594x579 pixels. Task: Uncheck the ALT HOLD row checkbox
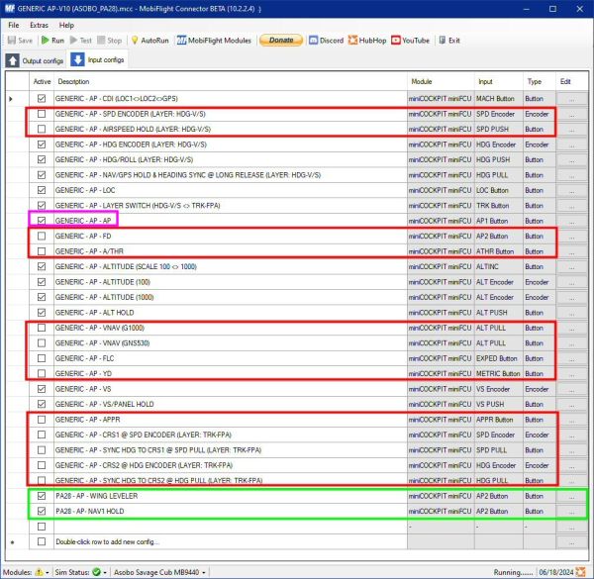click(42, 313)
